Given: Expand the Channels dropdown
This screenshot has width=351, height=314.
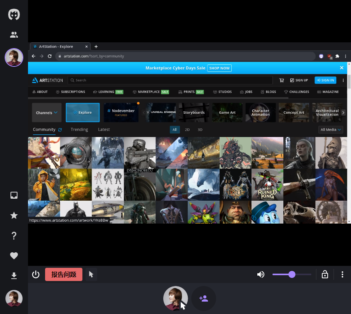Looking at the screenshot, I should [47, 113].
